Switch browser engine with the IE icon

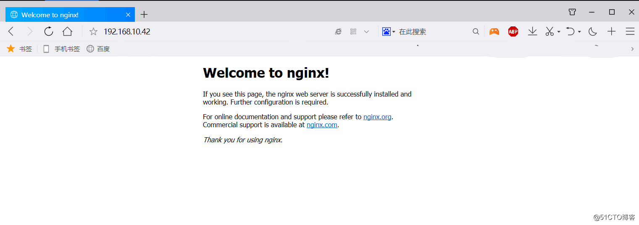point(338,31)
